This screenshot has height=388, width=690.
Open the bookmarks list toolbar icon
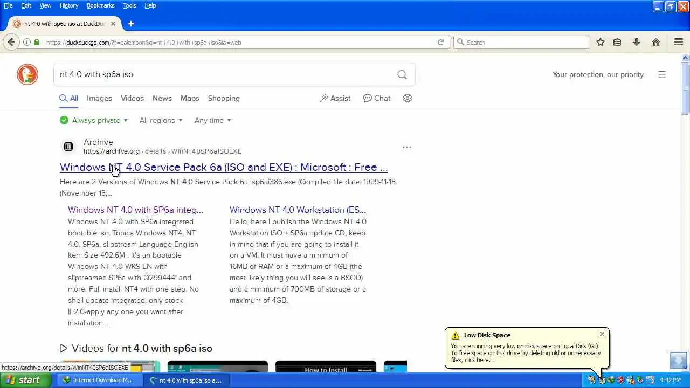pos(617,42)
